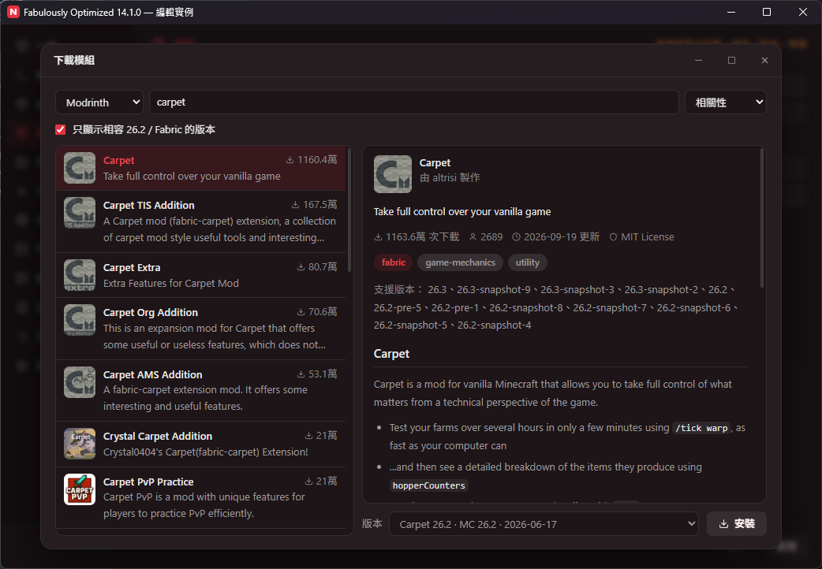This screenshot has width=822, height=569.
Task: Minimize the 下載模組 dialog
Action: [x=698, y=60]
